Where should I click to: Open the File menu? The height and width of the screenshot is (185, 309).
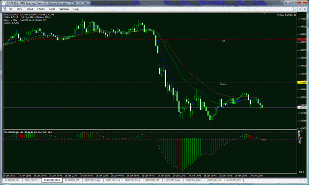click(10, 9)
